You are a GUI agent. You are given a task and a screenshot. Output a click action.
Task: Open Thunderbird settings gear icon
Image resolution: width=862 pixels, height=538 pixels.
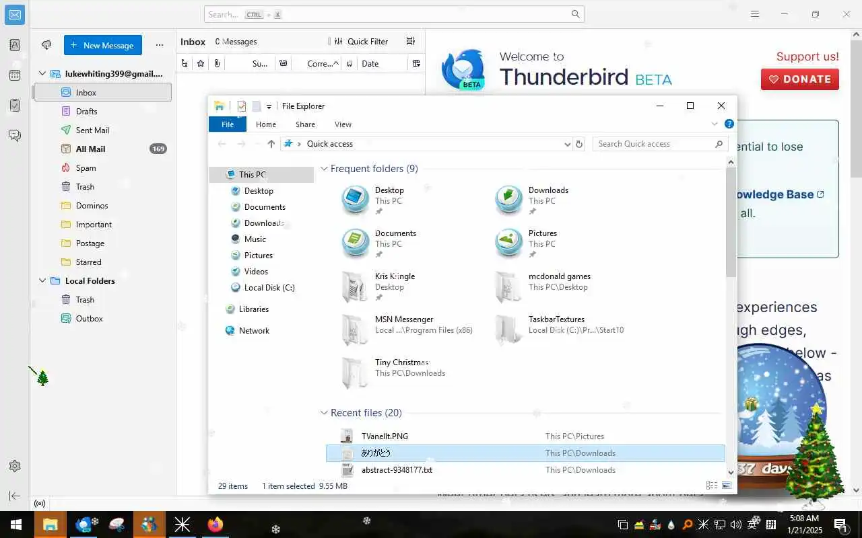click(x=15, y=466)
